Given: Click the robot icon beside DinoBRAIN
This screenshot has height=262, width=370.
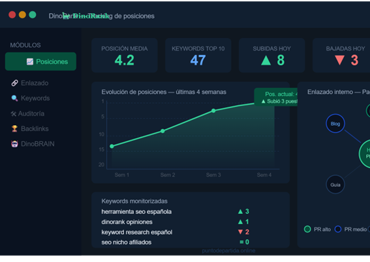Looking at the screenshot, I should [14, 144].
